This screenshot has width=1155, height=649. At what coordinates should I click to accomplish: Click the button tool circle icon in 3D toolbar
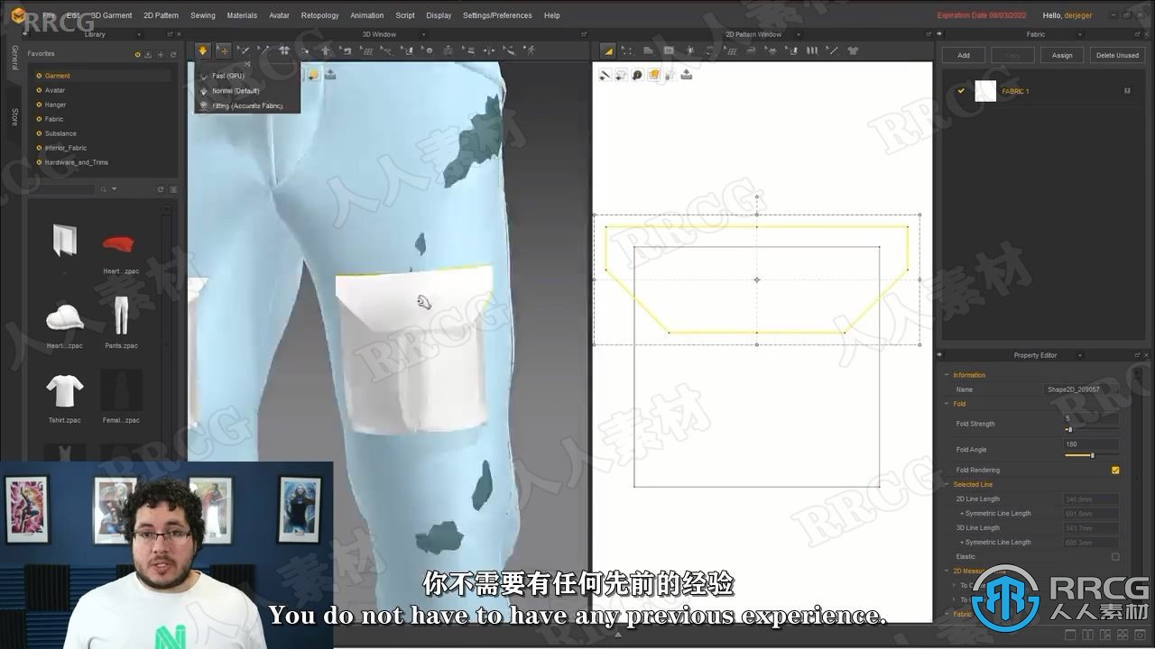428,50
